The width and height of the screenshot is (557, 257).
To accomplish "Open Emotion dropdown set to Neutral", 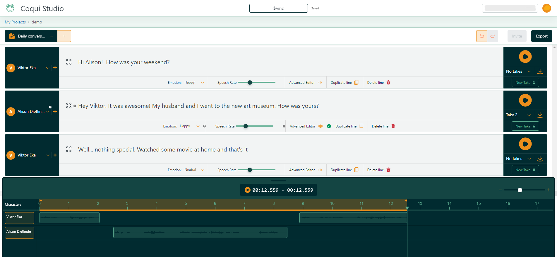I will tap(194, 170).
